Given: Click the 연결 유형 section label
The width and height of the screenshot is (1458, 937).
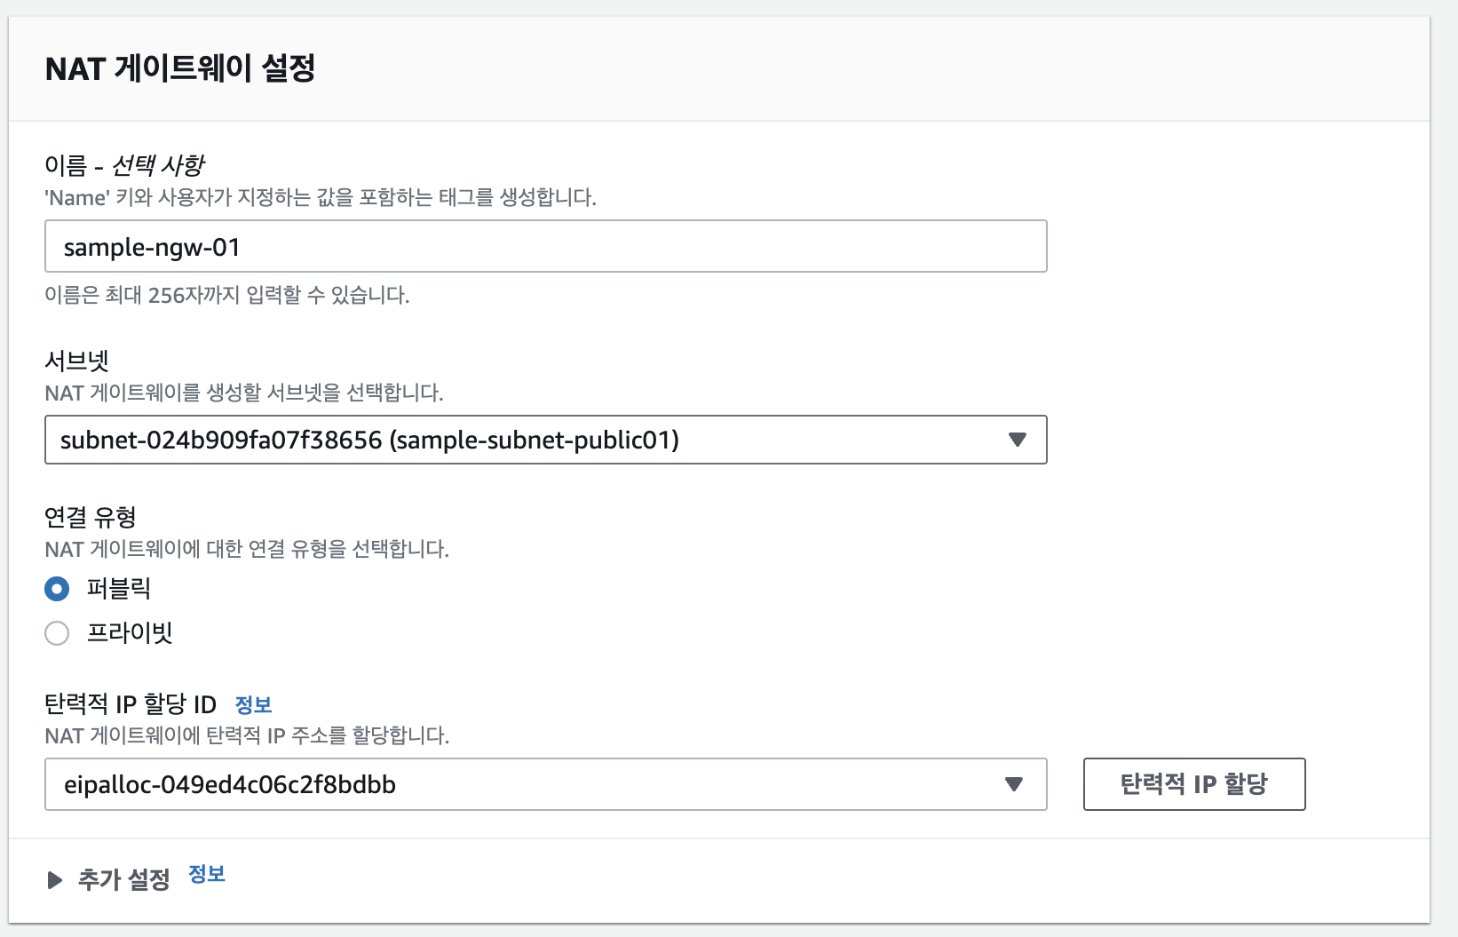Looking at the screenshot, I should point(91,517).
